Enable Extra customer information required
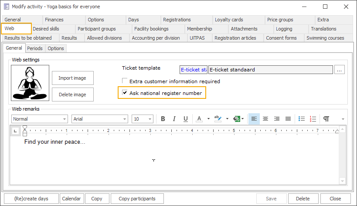Viewport: 357px width, 206px height. click(125, 81)
